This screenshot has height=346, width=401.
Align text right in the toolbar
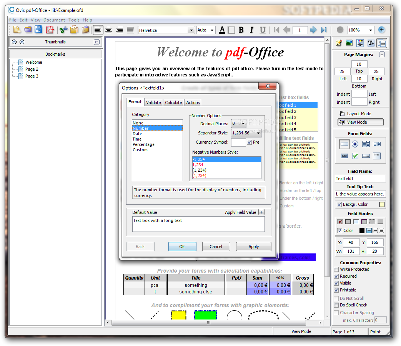pos(120,30)
